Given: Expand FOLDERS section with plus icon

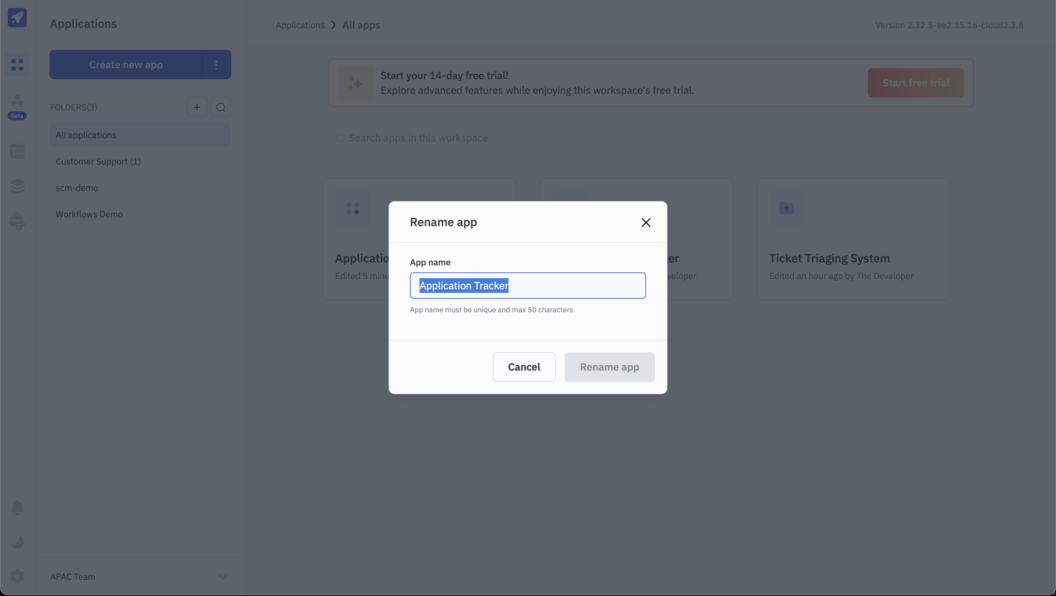Looking at the screenshot, I should coord(197,107).
